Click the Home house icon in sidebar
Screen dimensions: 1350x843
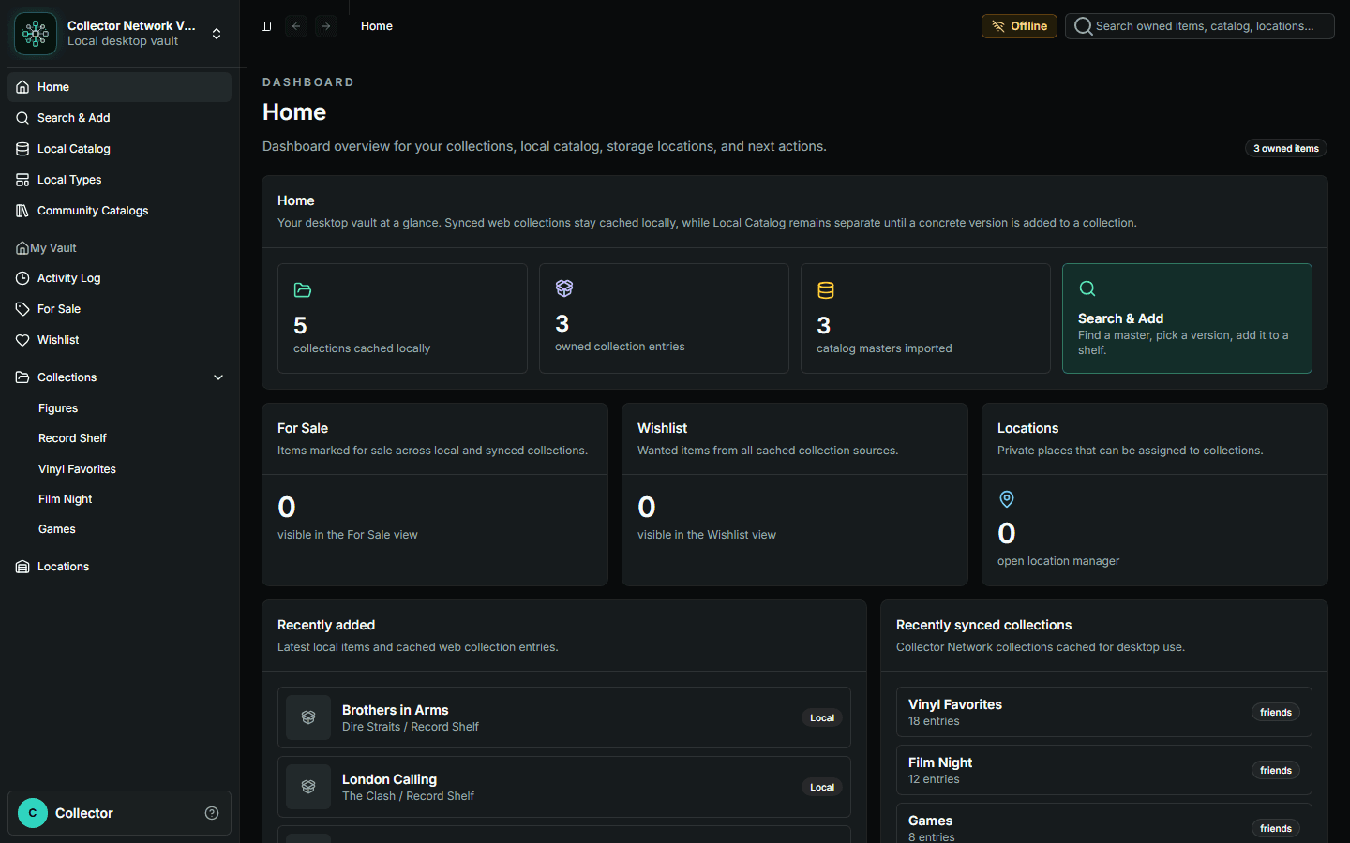[22, 87]
